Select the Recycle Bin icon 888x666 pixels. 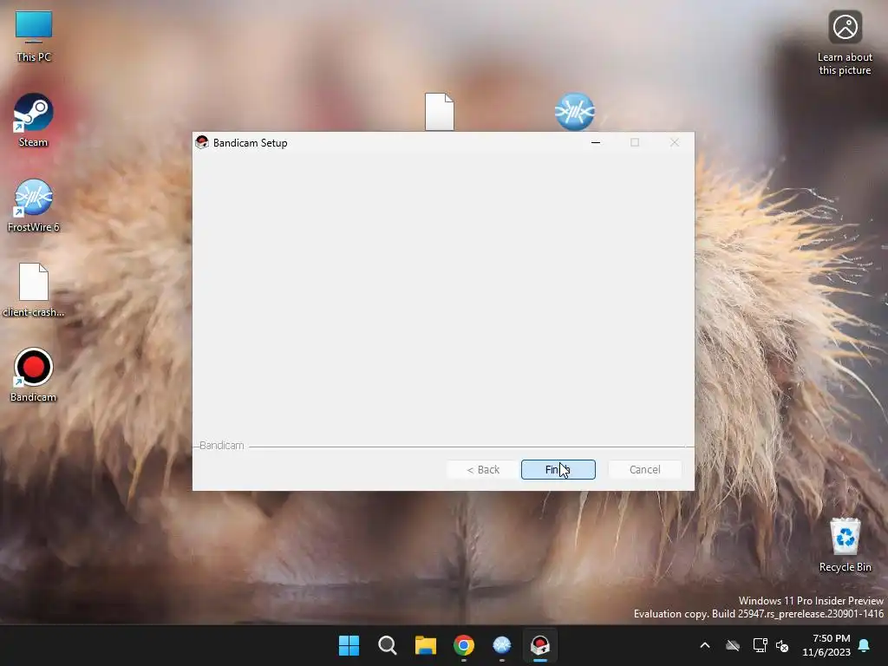click(845, 545)
